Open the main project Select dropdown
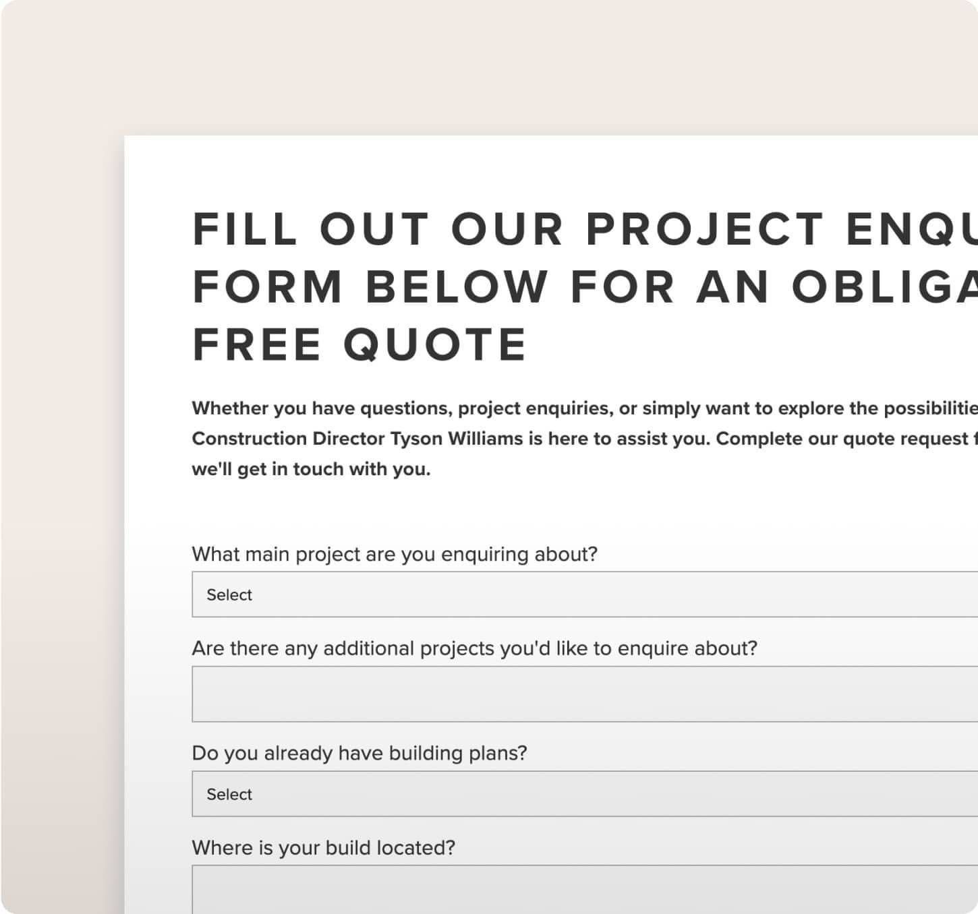978x914 pixels. click(584, 595)
